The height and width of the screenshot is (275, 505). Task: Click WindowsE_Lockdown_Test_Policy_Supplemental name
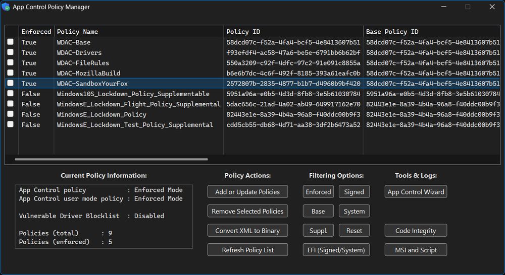(x=135, y=124)
